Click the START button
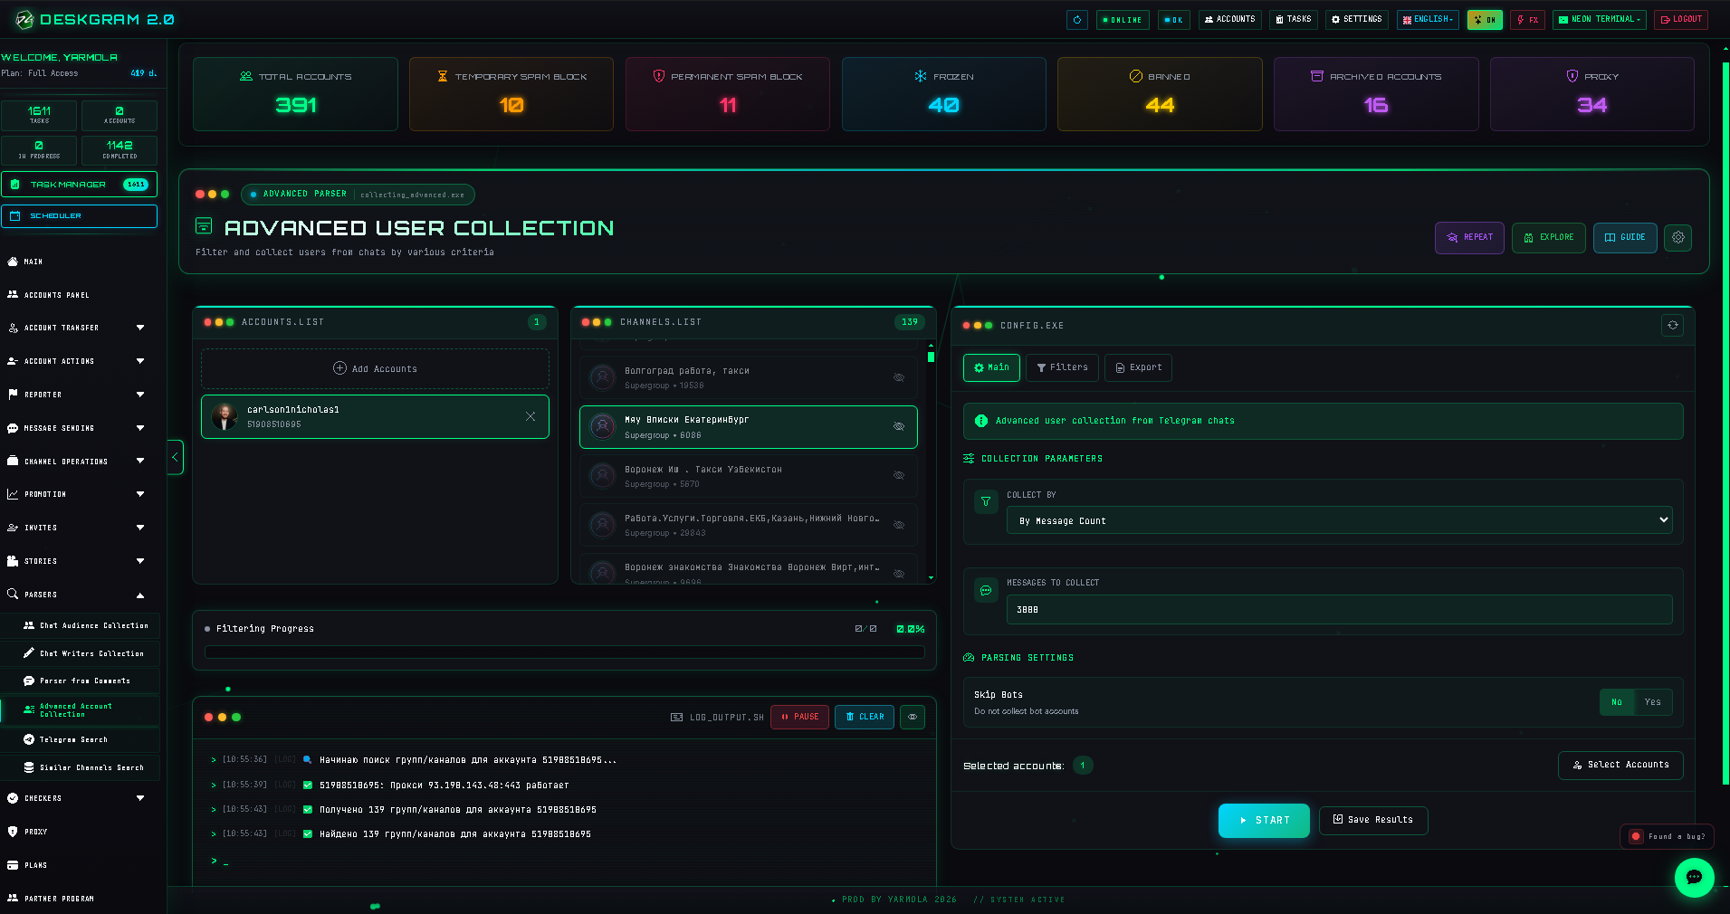 [x=1264, y=820]
